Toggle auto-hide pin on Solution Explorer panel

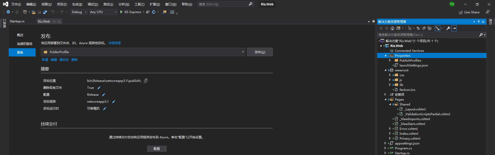pyautogui.click(x=478, y=22)
